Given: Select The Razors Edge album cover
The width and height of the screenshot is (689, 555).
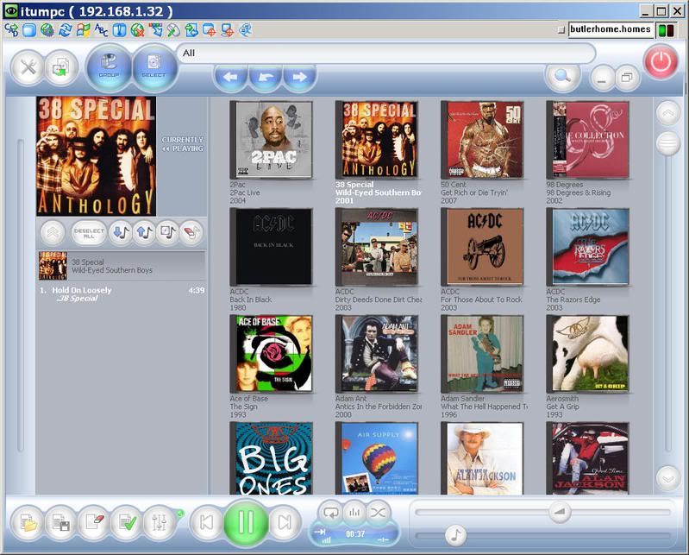Looking at the screenshot, I should (x=587, y=247).
